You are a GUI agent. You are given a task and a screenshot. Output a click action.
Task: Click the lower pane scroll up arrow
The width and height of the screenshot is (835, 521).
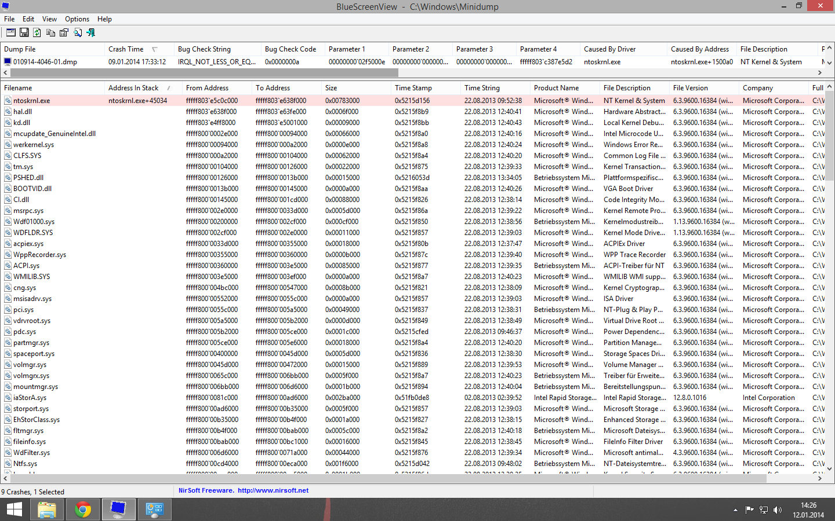(x=830, y=87)
